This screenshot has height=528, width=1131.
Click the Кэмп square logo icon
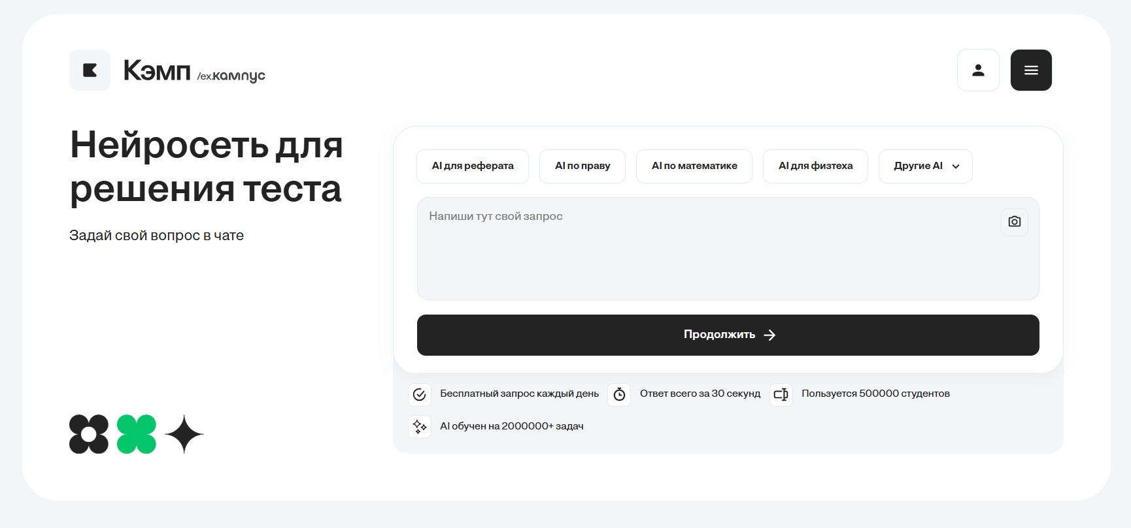pos(90,70)
